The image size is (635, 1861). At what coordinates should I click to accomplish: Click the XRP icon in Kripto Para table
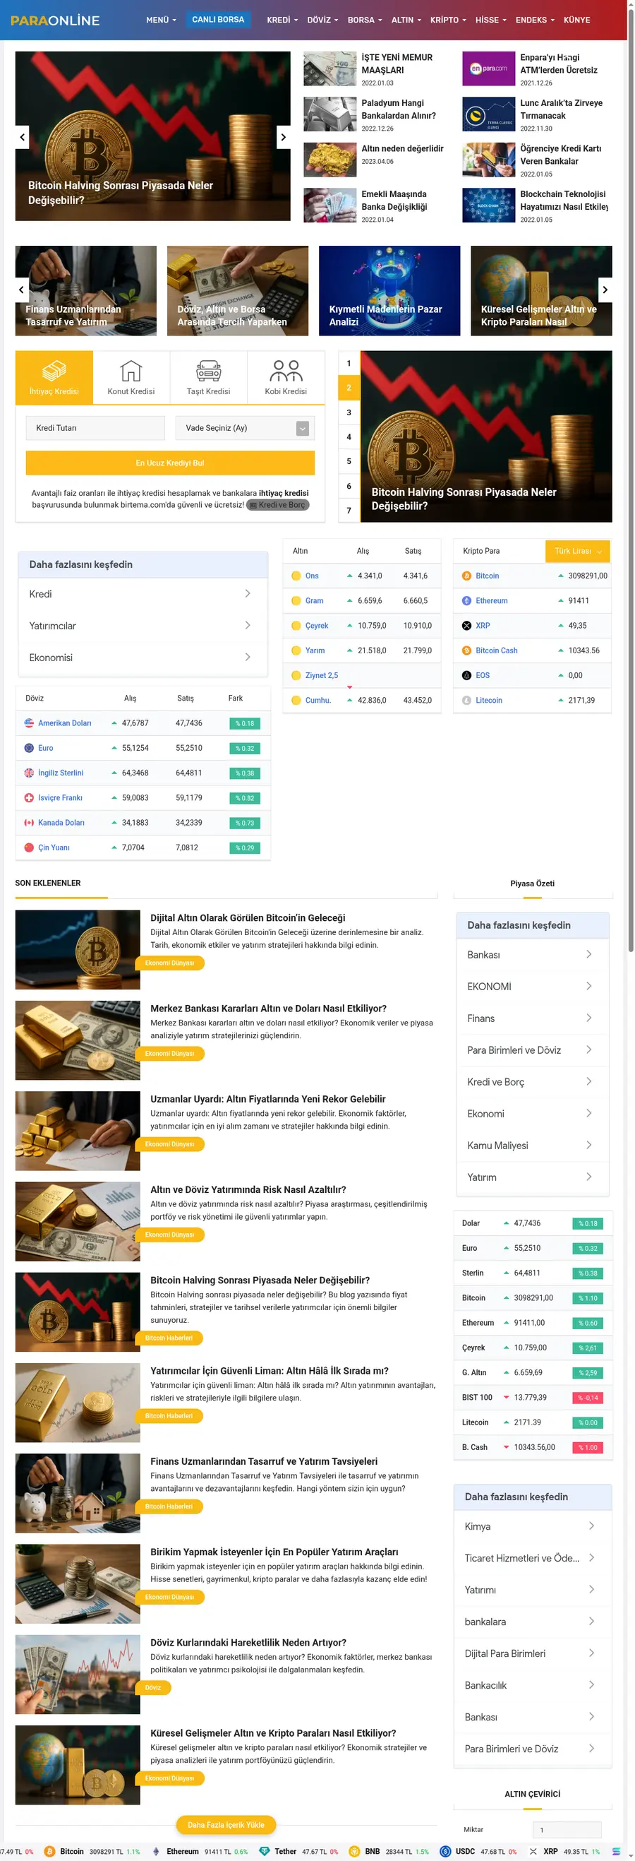click(x=467, y=626)
